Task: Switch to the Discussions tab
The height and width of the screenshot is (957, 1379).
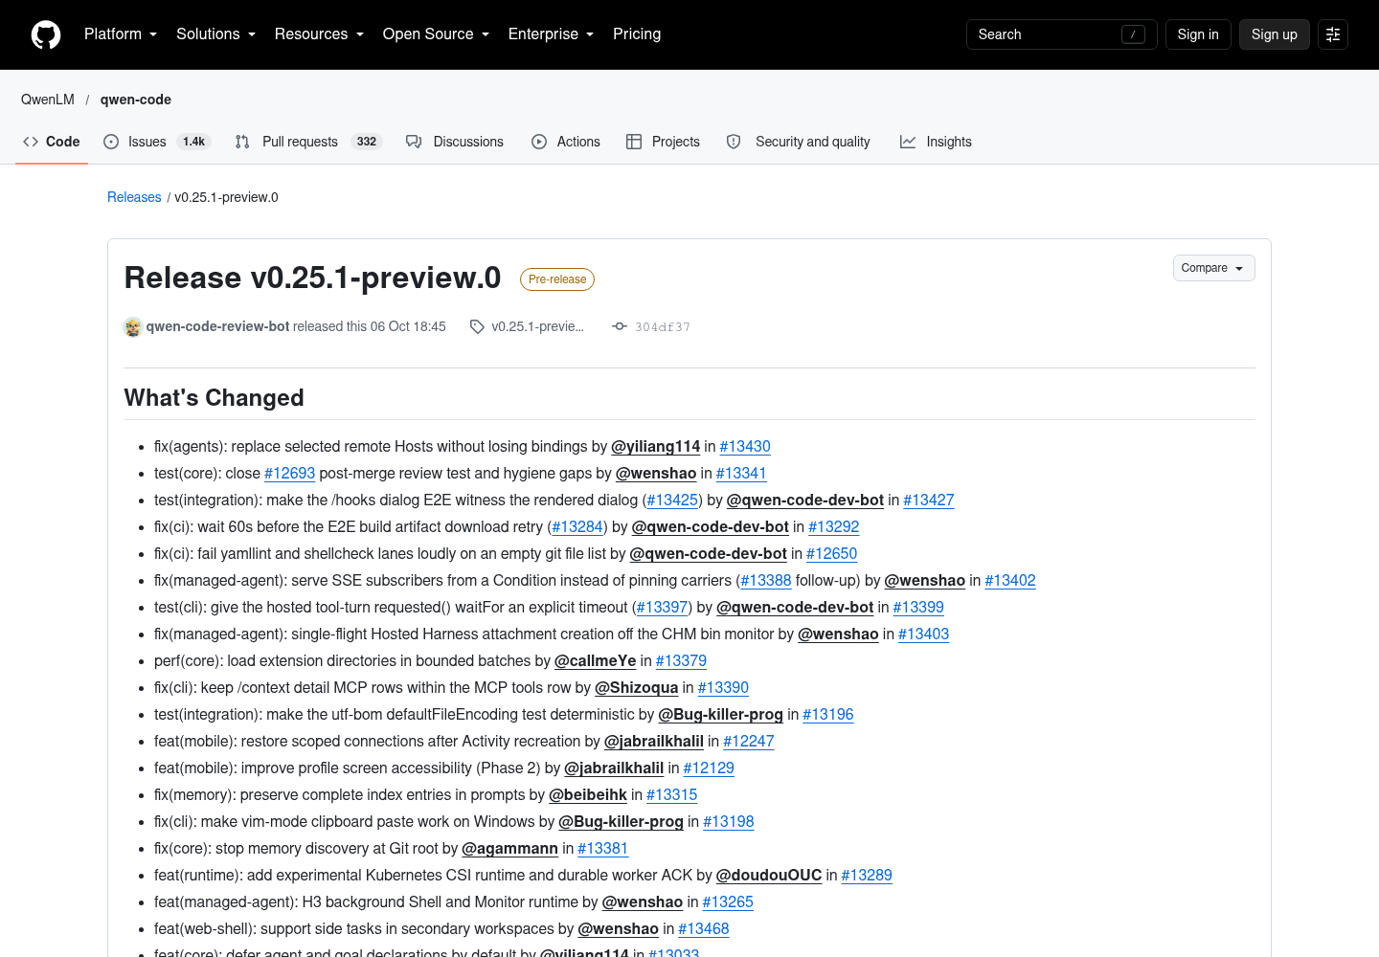Action: coord(455,142)
